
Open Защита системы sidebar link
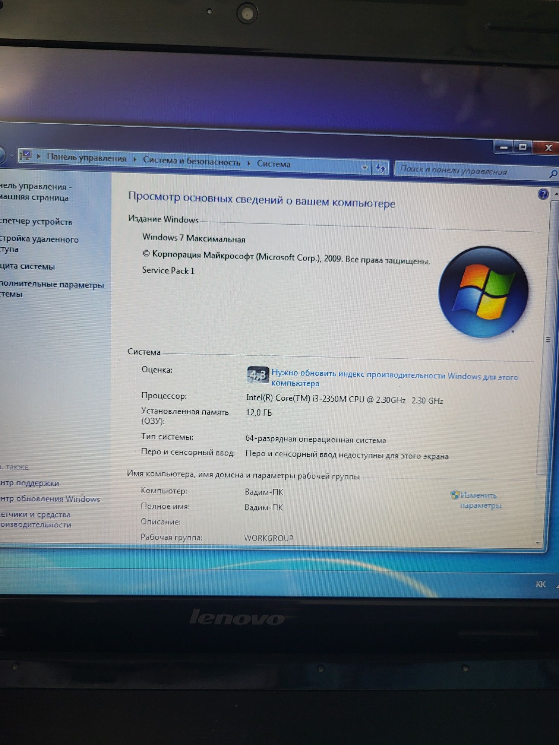[x=28, y=266]
